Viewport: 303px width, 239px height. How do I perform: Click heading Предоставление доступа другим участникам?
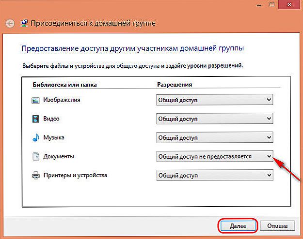pyautogui.click(x=133, y=48)
